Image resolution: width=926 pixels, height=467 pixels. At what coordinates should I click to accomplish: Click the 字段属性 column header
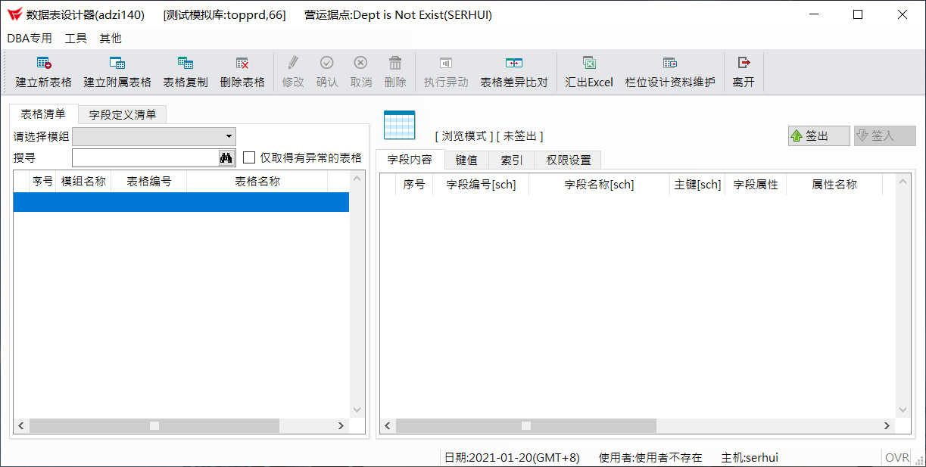756,184
